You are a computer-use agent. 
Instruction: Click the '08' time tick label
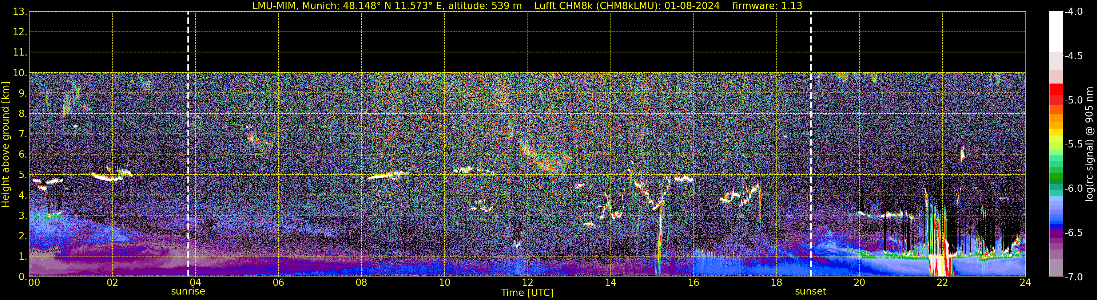pos(362,283)
